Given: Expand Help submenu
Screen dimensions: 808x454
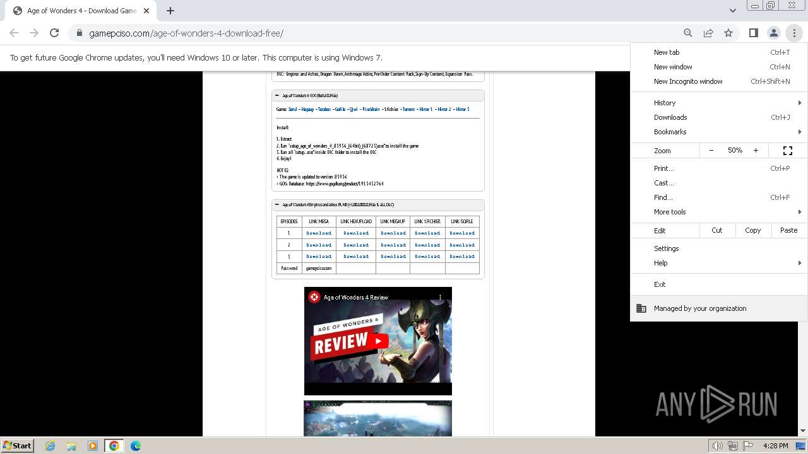Looking at the screenshot, I should pyautogui.click(x=719, y=263).
